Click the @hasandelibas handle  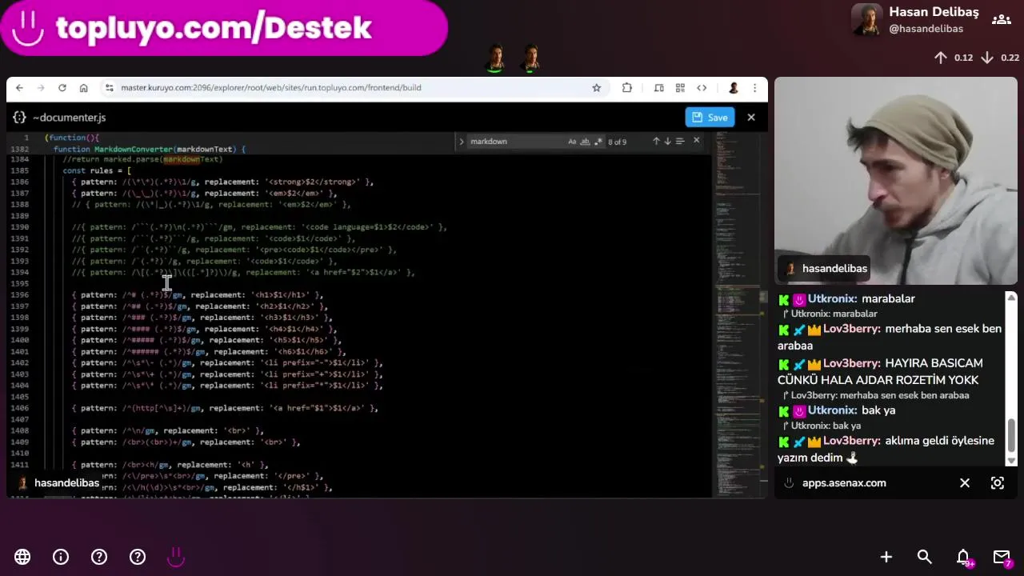926,29
